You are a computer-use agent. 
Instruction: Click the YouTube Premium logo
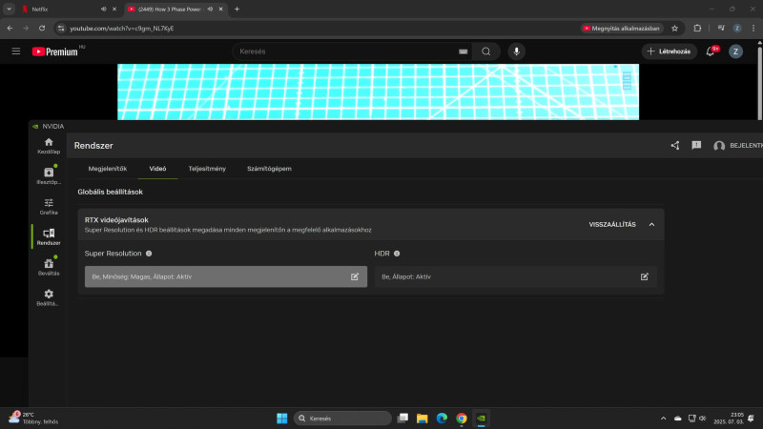pos(57,51)
